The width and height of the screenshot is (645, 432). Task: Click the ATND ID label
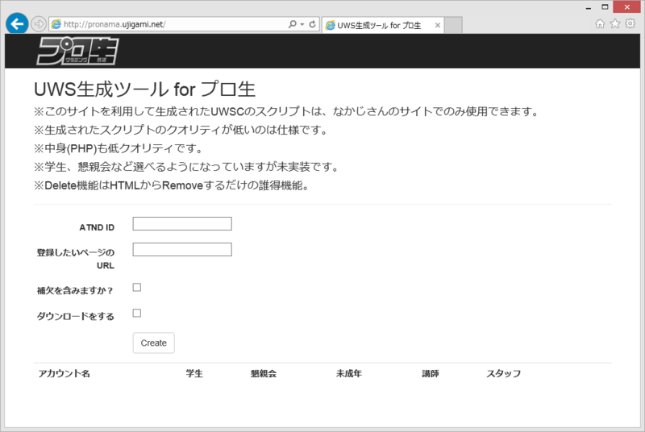coord(97,227)
